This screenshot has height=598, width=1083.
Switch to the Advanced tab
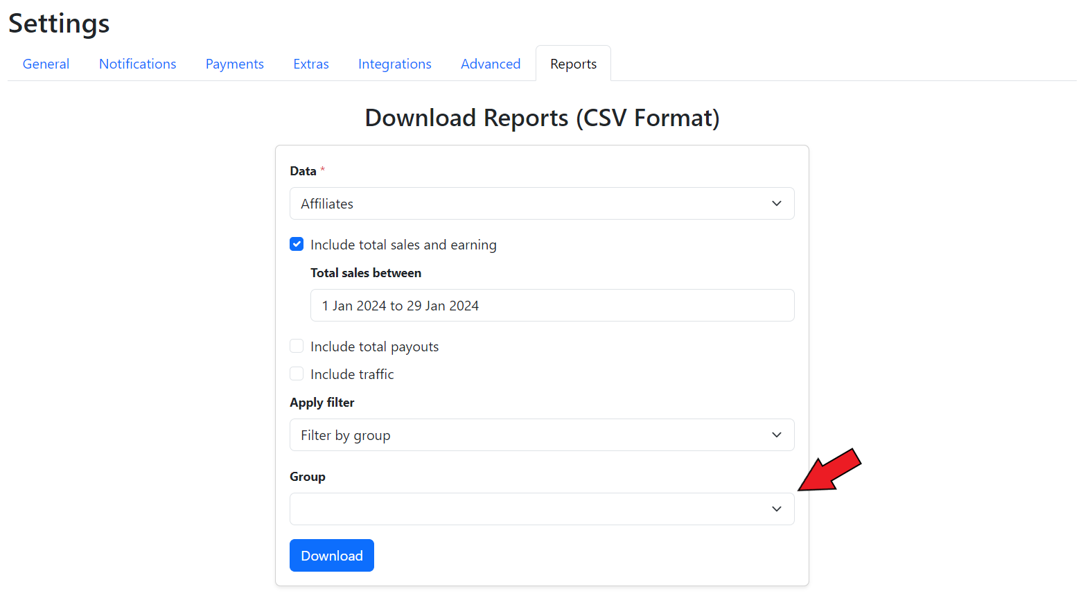coord(490,64)
